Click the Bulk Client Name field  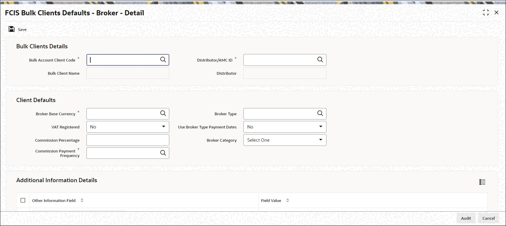pyautogui.click(x=128, y=73)
